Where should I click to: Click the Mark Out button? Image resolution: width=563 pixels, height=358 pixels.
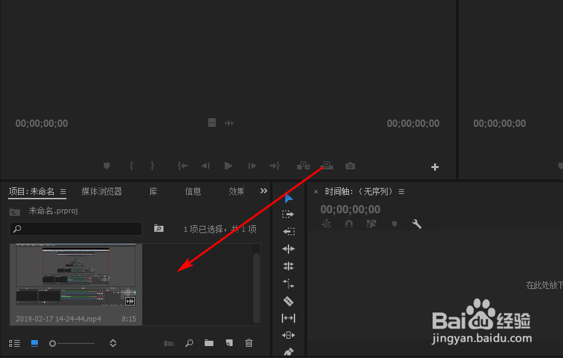pyautogui.click(x=152, y=166)
